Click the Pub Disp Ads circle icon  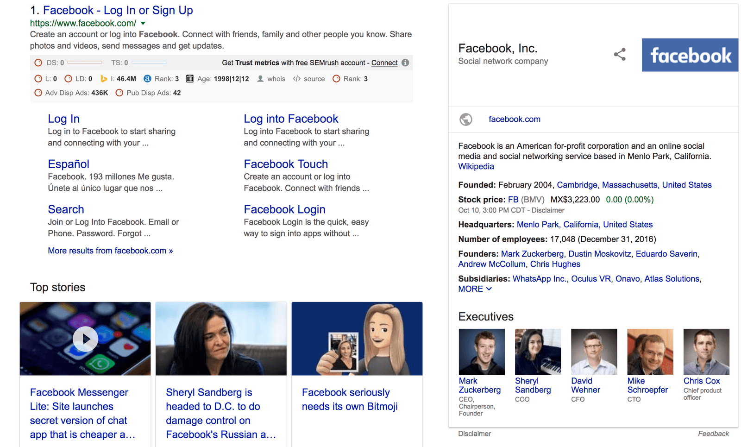pos(119,93)
